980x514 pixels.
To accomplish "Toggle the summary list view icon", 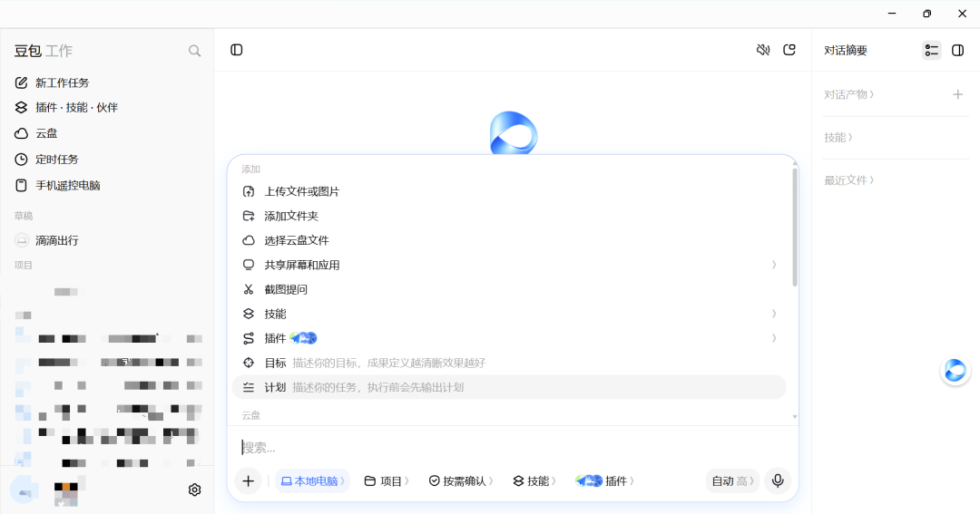I will [931, 50].
